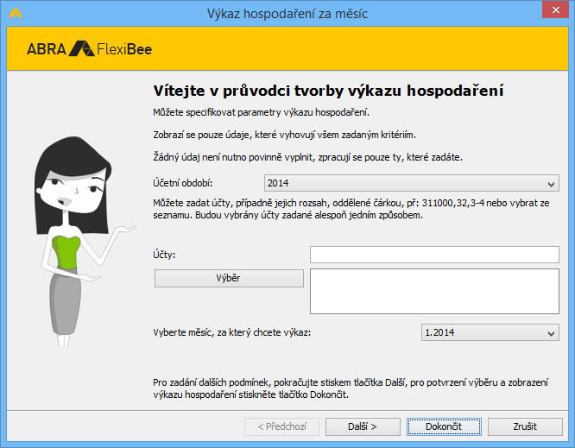Click the disabled Předchozí button
Screen dimensions: 575x448
click(281, 426)
